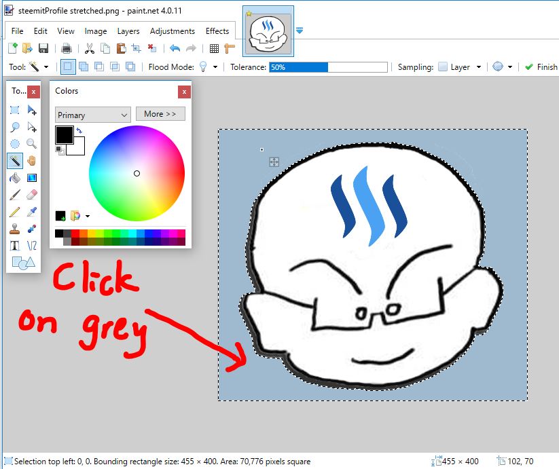Viewport: 559px width, 469px height.
Task: Close the Tools window
Action: pyautogui.click(x=33, y=92)
